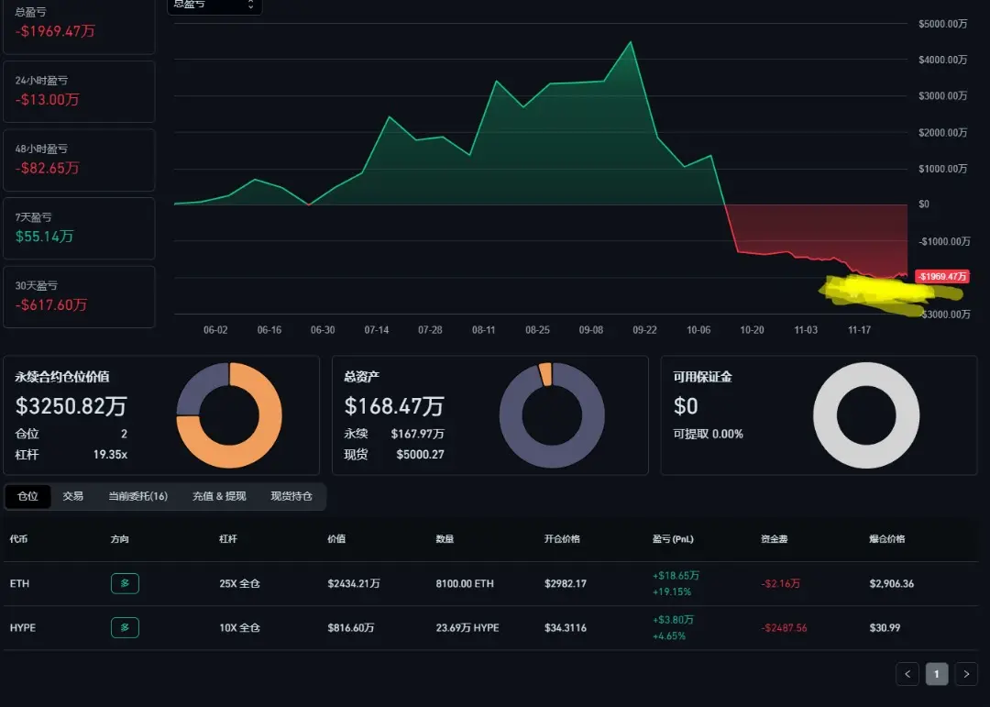The height and width of the screenshot is (707, 990).
Task: Select the 30天盈亏 card
Action: coord(79,297)
